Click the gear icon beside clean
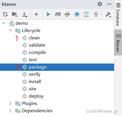Viewport: 122px width, 116px height. 25,38
